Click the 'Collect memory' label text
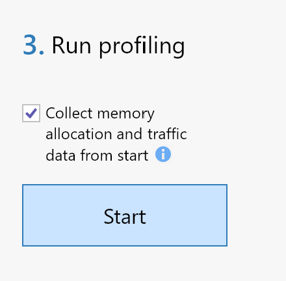Screen dimensions: 286x281 click(100, 114)
